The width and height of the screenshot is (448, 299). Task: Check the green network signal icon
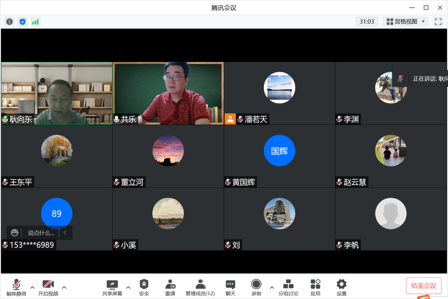click(35, 22)
